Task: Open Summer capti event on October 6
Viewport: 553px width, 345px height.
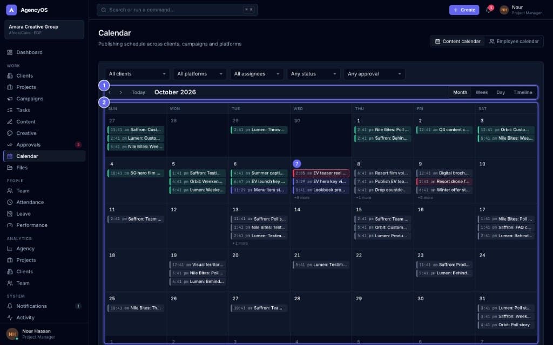Action: pyautogui.click(x=259, y=173)
